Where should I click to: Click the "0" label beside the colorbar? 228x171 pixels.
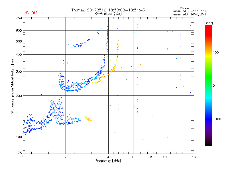tap(214, 85)
